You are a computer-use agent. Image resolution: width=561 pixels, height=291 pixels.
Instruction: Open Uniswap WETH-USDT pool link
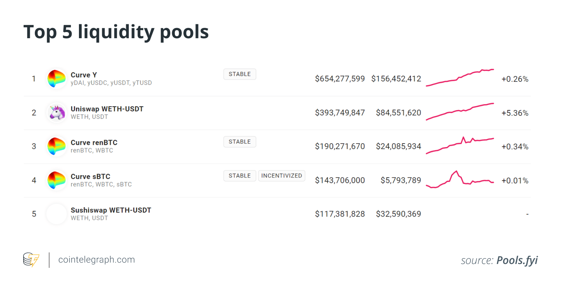(107, 109)
